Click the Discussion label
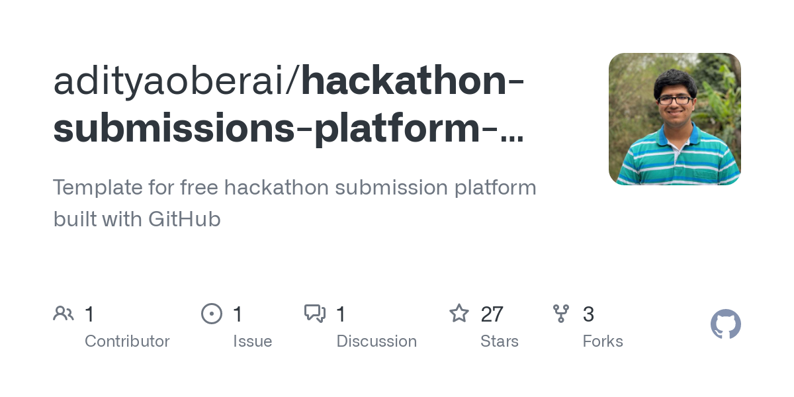 click(376, 341)
